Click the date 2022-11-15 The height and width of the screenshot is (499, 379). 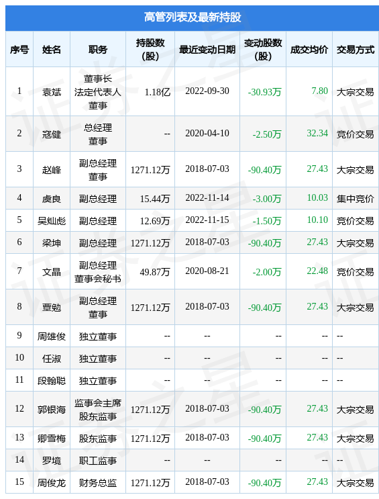207,220
